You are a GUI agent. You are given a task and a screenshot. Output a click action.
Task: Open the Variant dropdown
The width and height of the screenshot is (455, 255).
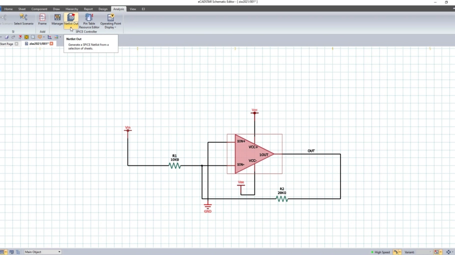(423, 252)
